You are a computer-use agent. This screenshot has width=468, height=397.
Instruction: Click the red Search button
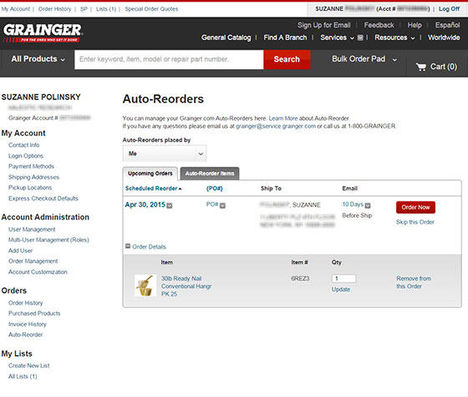pos(287,59)
